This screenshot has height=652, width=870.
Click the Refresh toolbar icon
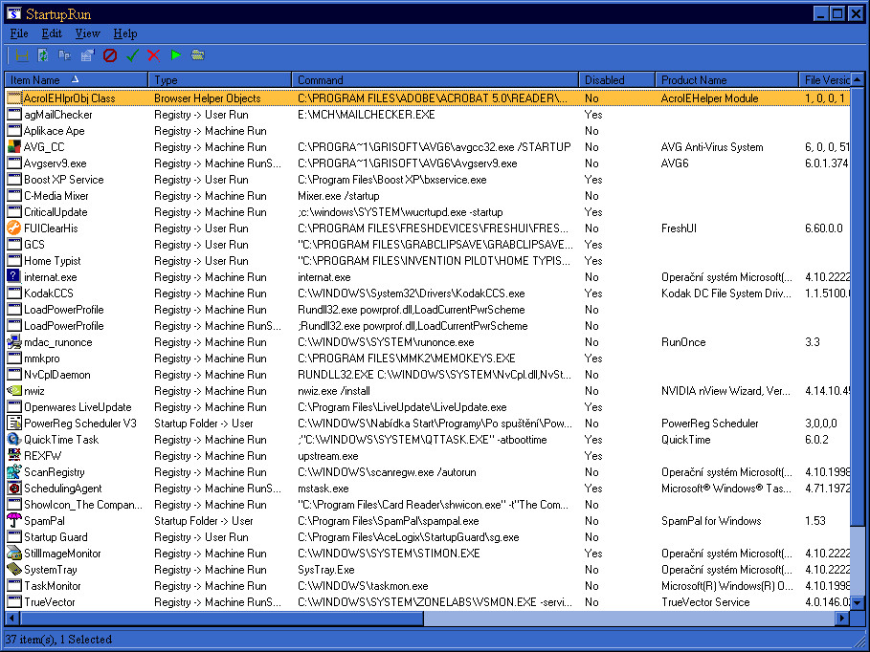point(43,54)
